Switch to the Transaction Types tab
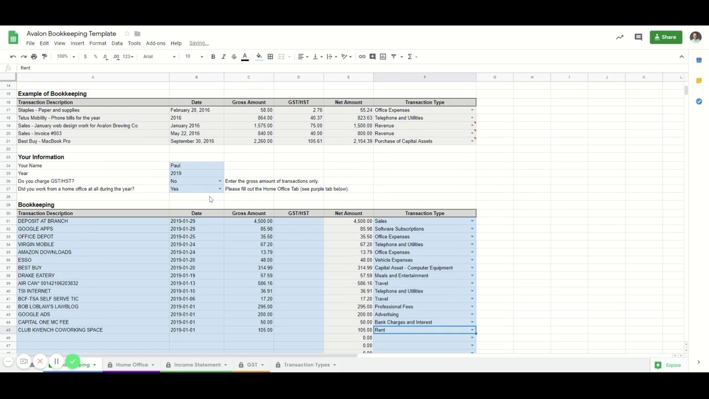 pyautogui.click(x=306, y=365)
